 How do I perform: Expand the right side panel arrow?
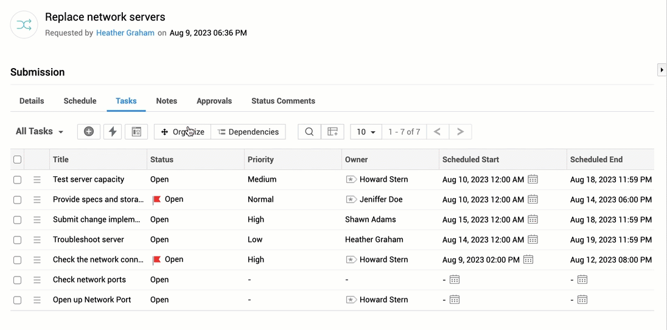pyautogui.click(x=662, y=69)
